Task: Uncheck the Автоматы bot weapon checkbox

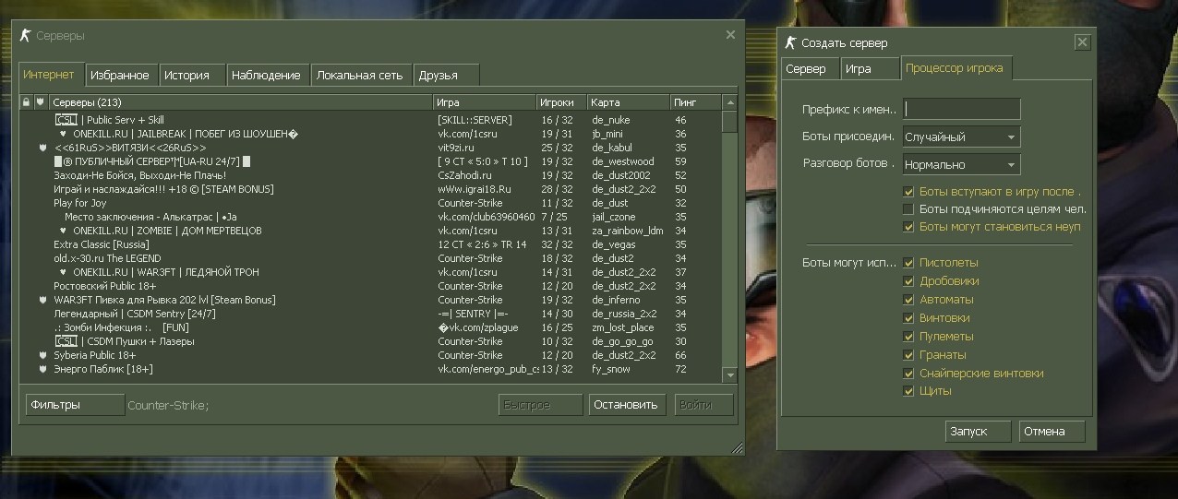Action: pos(908,300)
